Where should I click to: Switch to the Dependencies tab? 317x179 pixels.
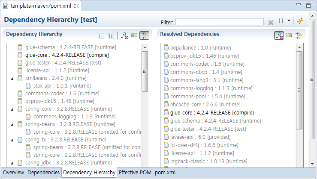tap(43, 173)
